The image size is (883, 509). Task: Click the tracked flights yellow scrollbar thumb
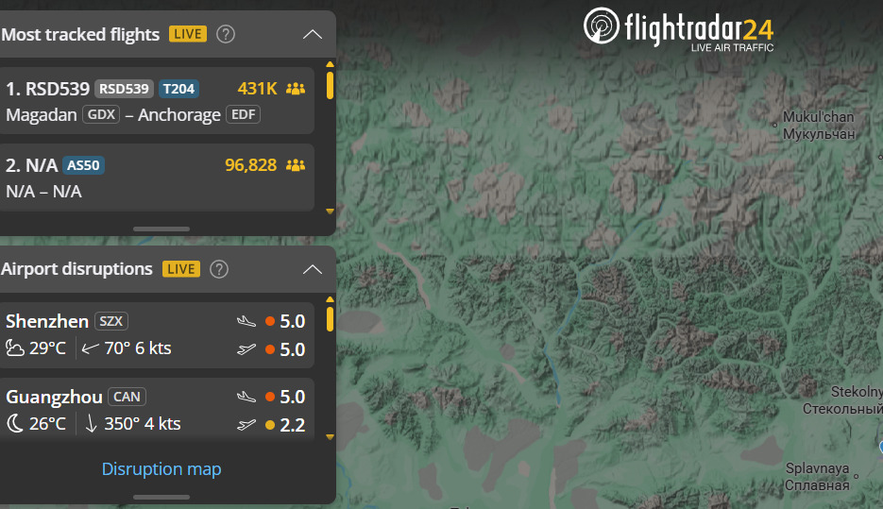(x=330, y=86)
